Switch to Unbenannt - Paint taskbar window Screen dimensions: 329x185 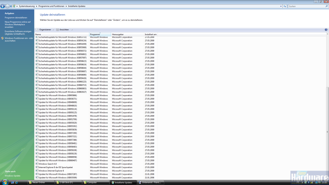(151, 182)
